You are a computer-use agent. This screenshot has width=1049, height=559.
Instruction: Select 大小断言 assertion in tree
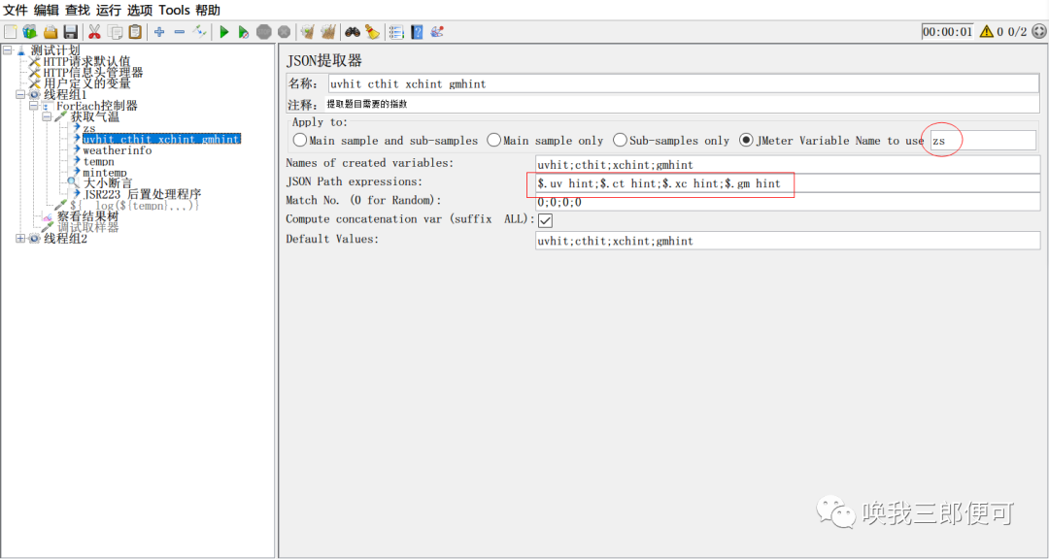click(x=108, y=182)
